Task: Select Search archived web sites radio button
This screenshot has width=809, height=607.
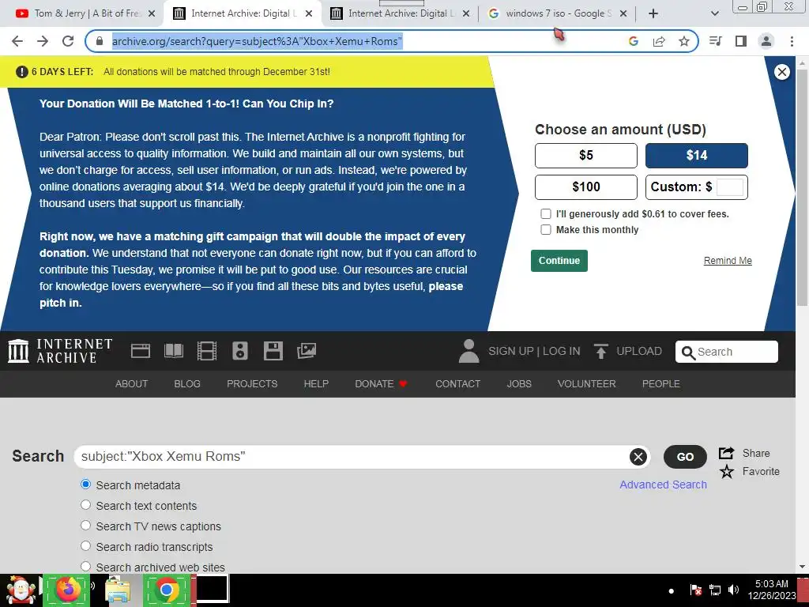Action: click(85, 567)
